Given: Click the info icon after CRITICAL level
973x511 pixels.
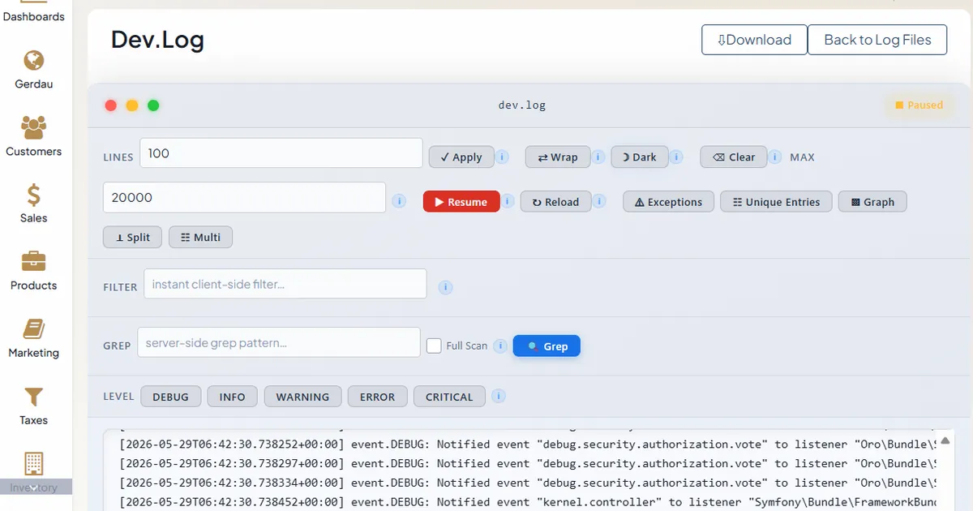Looking at the screenshot, I should point(499,396).
